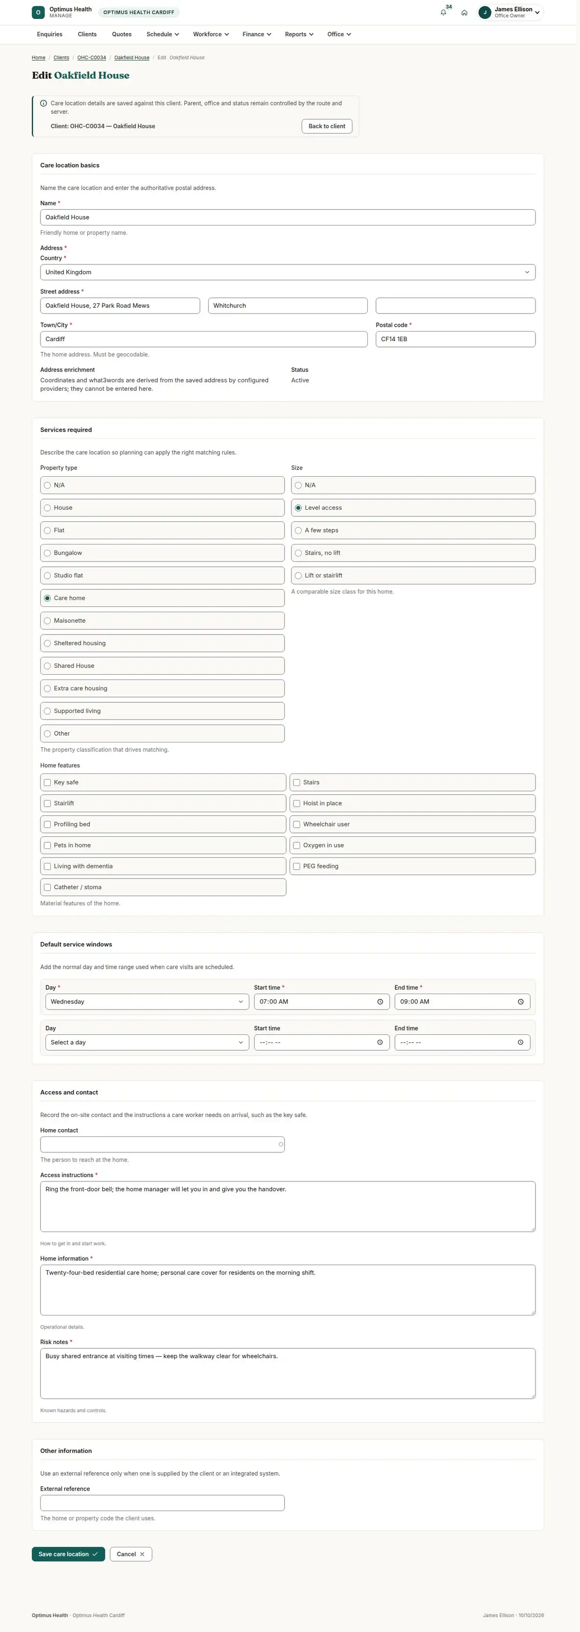Click the Back to client button
The image size is (580, 1632).
point(327,126)
